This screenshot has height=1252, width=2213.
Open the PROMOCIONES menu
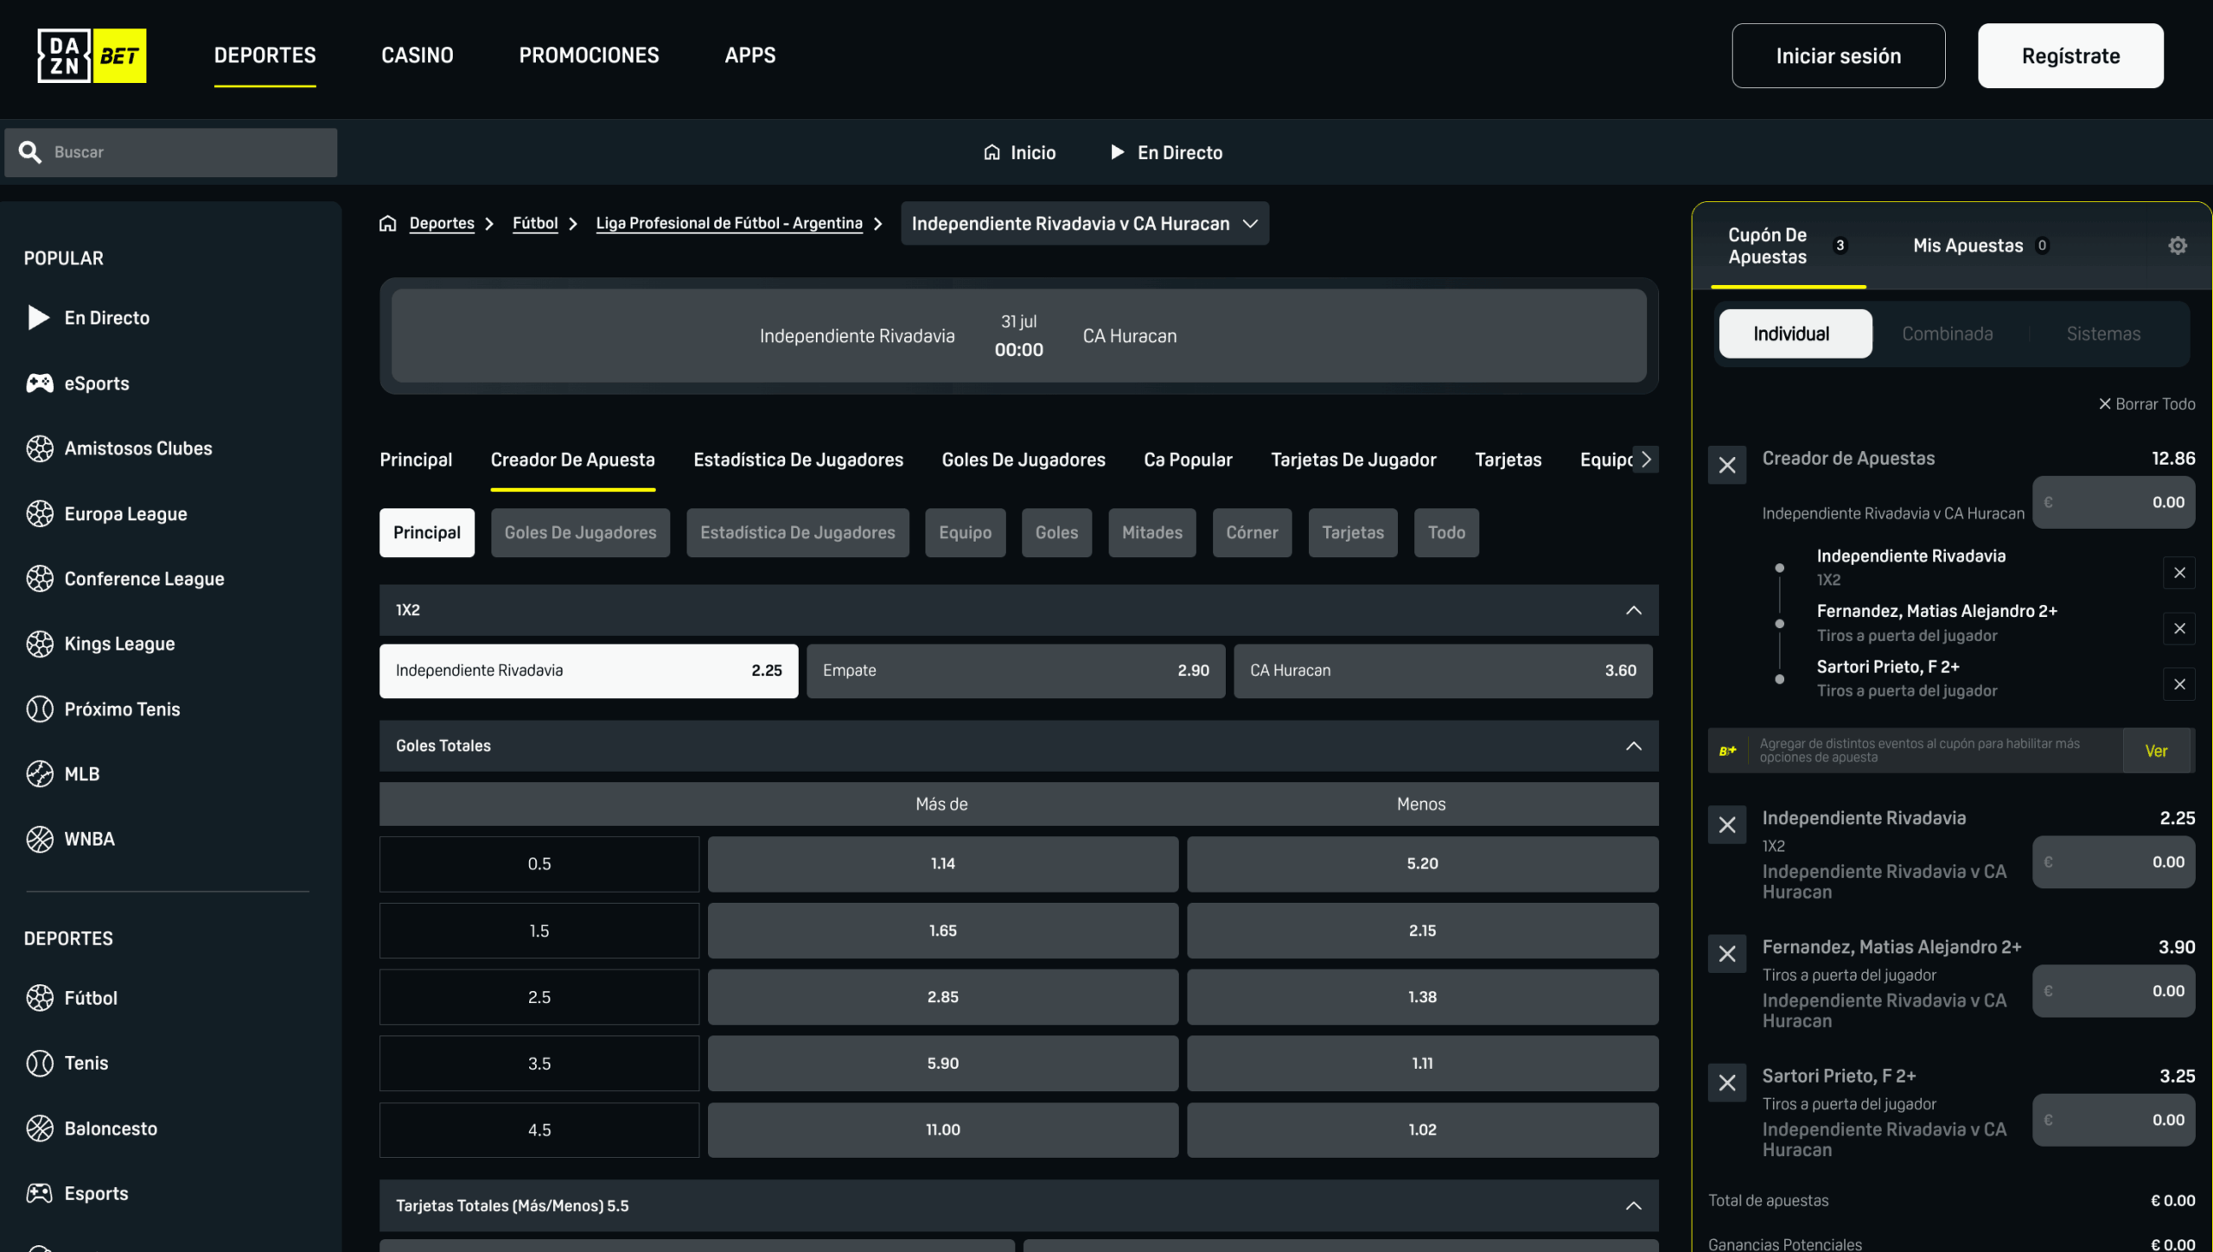pos(589,55)
